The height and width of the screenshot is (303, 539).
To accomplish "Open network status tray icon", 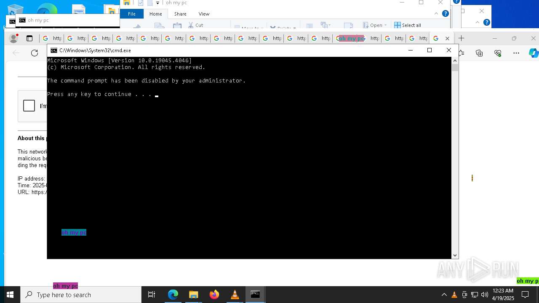I will (x=475, y=295).
